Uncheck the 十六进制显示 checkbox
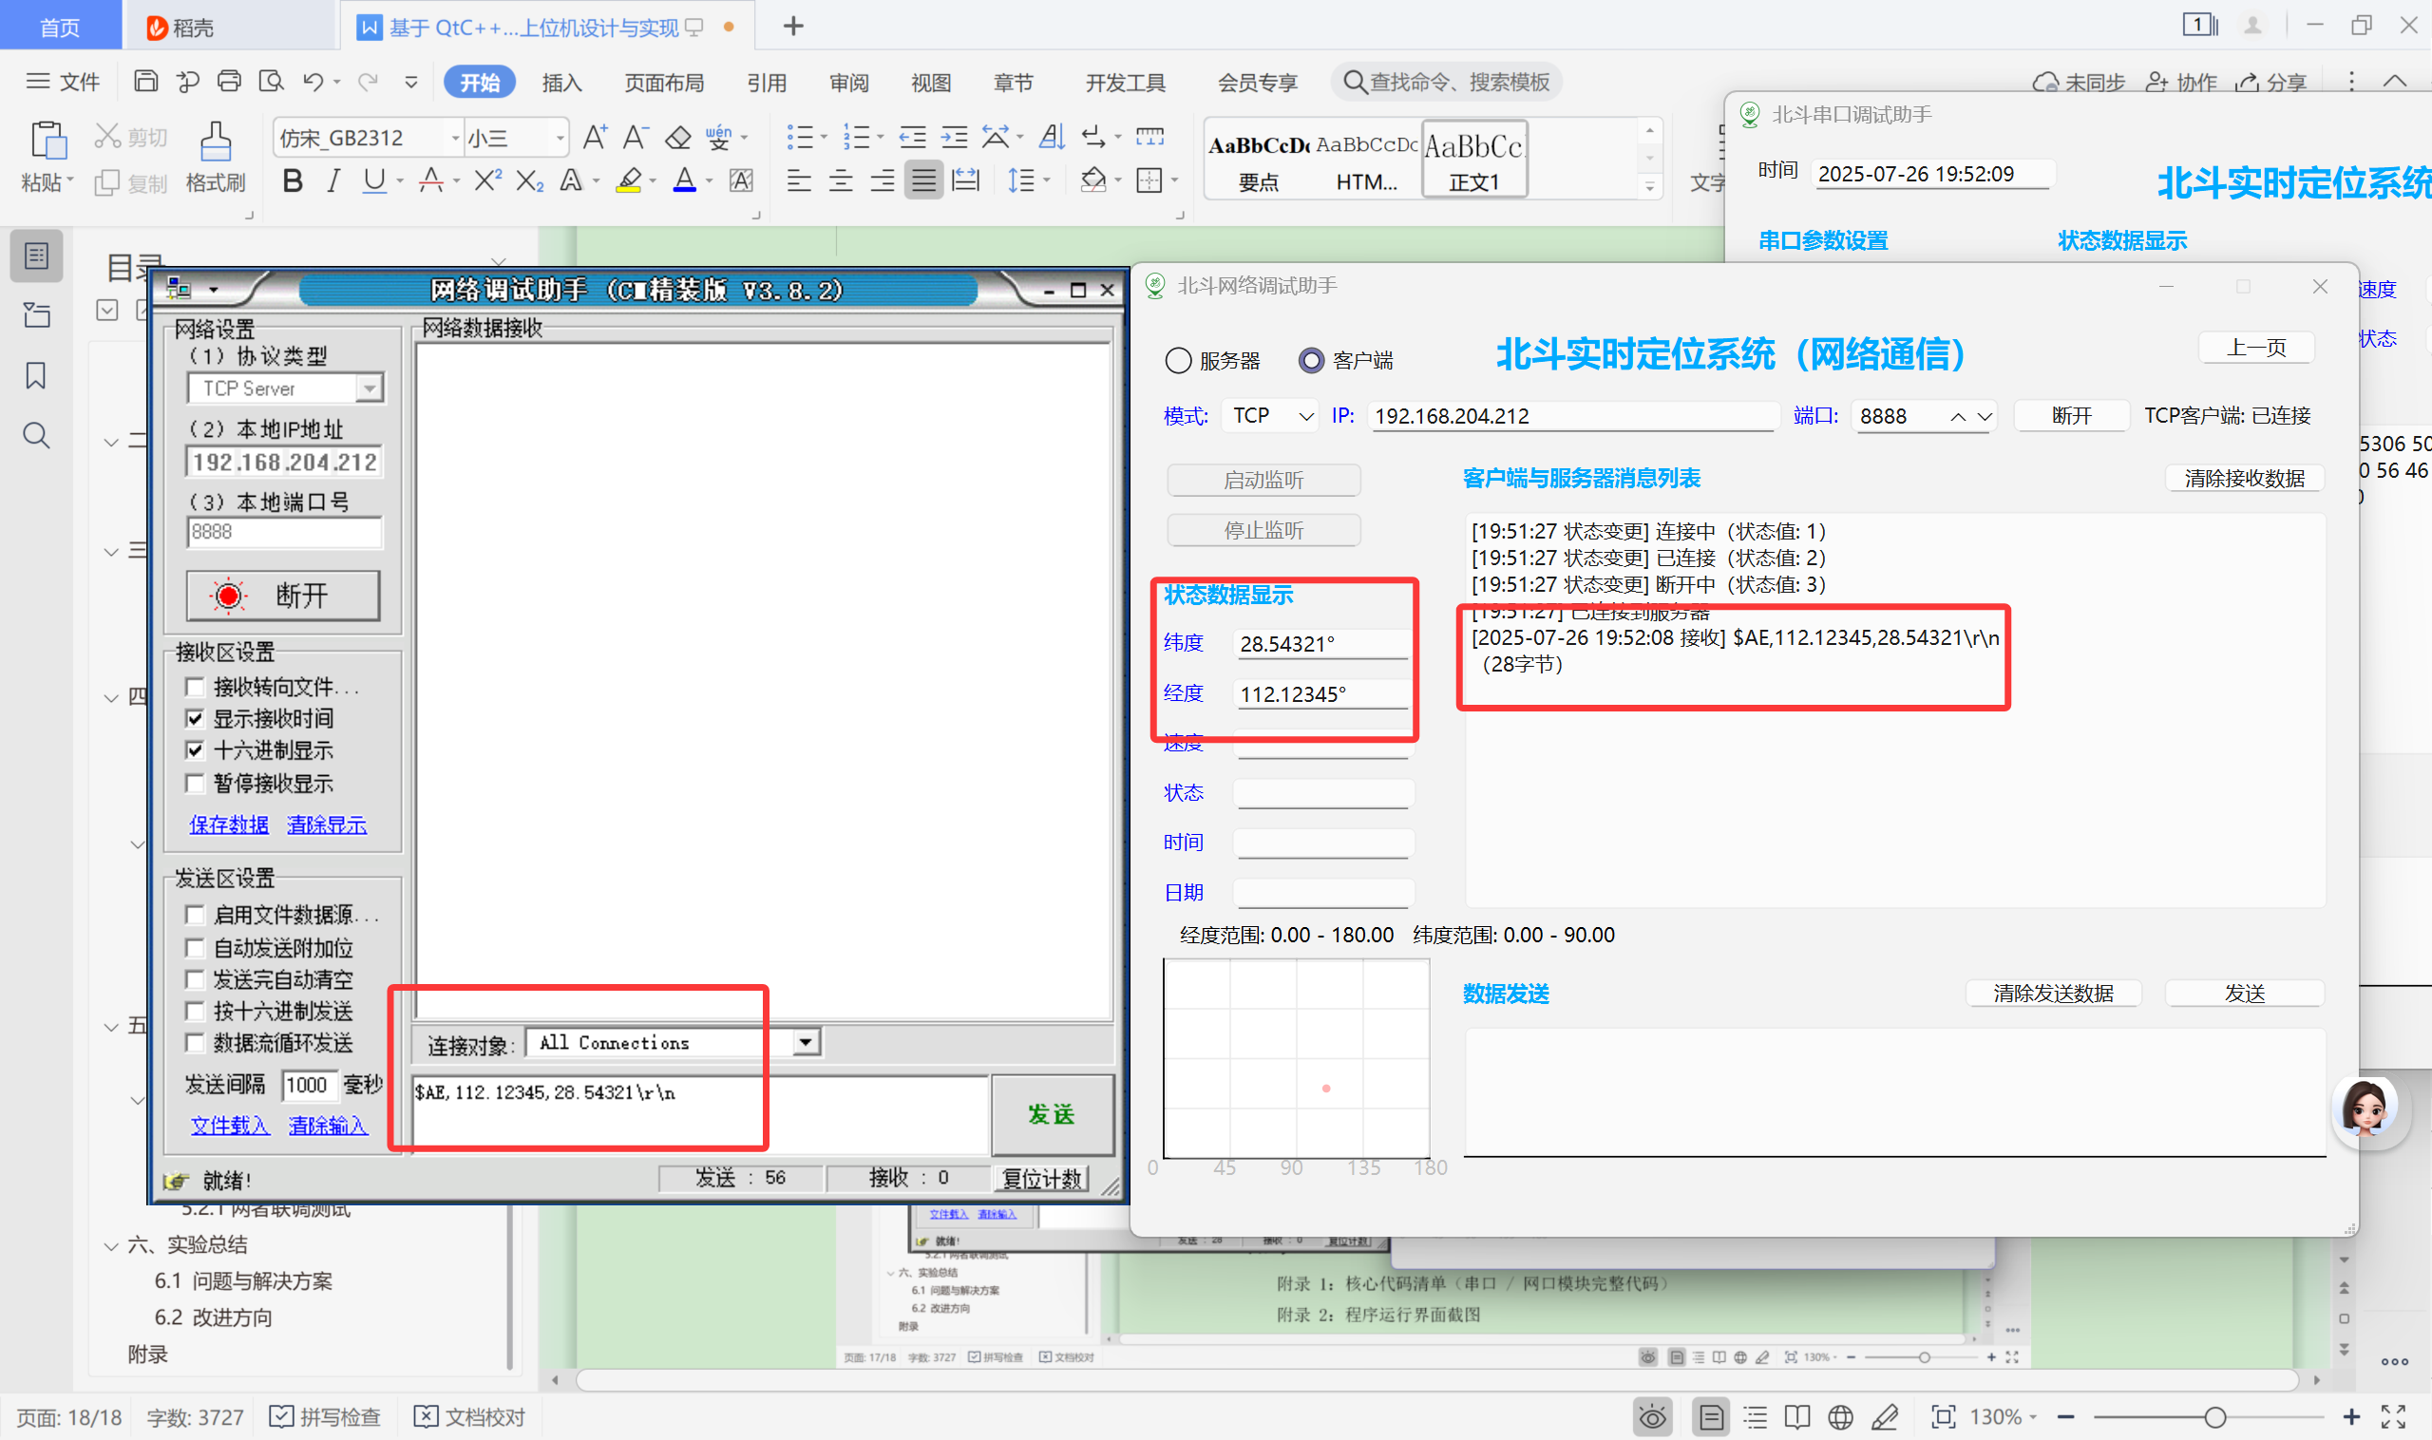This screenshot has height=1440, width=2432. click(x=195, y=750)
